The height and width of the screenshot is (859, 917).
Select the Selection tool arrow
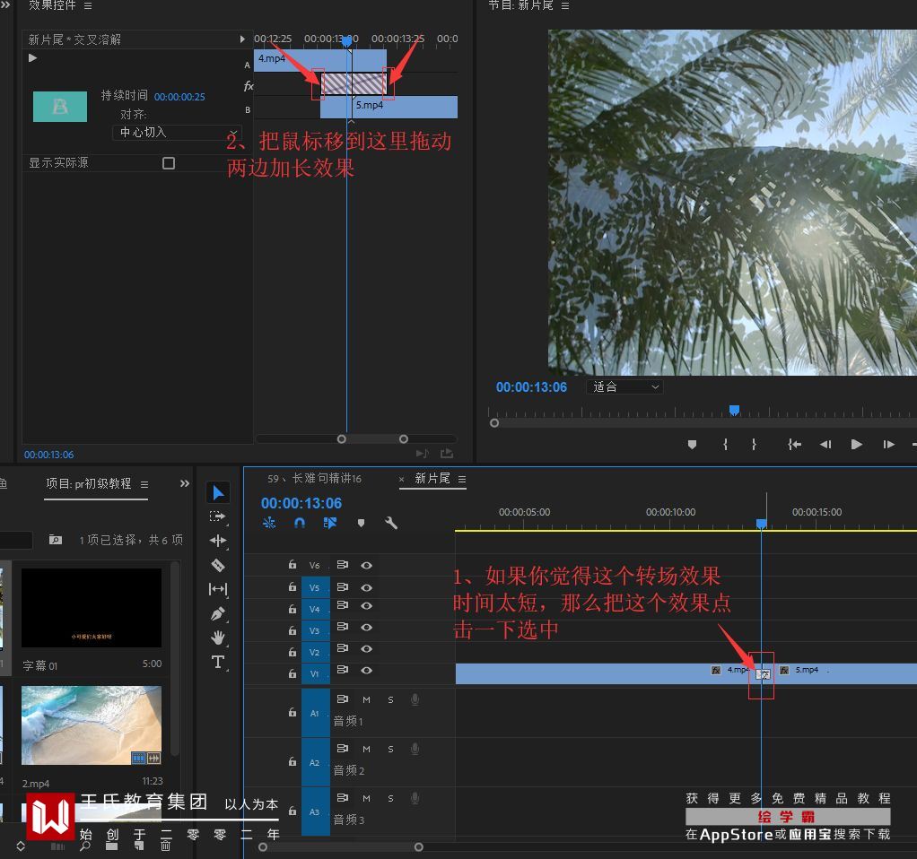click(217, 492)
